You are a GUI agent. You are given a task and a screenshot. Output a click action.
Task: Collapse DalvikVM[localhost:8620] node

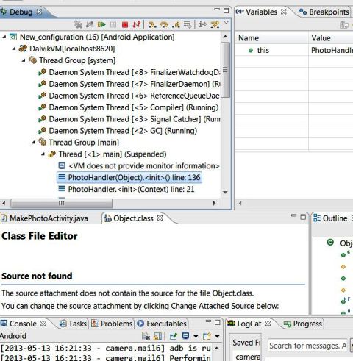click(14, 49)
